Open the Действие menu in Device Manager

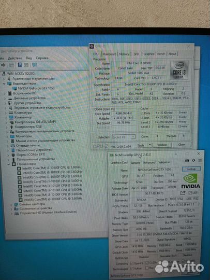point(15,58)
